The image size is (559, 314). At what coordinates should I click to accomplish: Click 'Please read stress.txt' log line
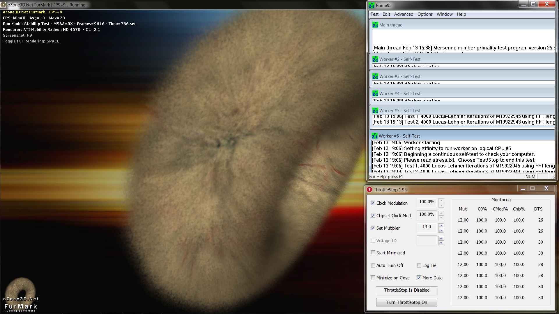tap(454, 160)
